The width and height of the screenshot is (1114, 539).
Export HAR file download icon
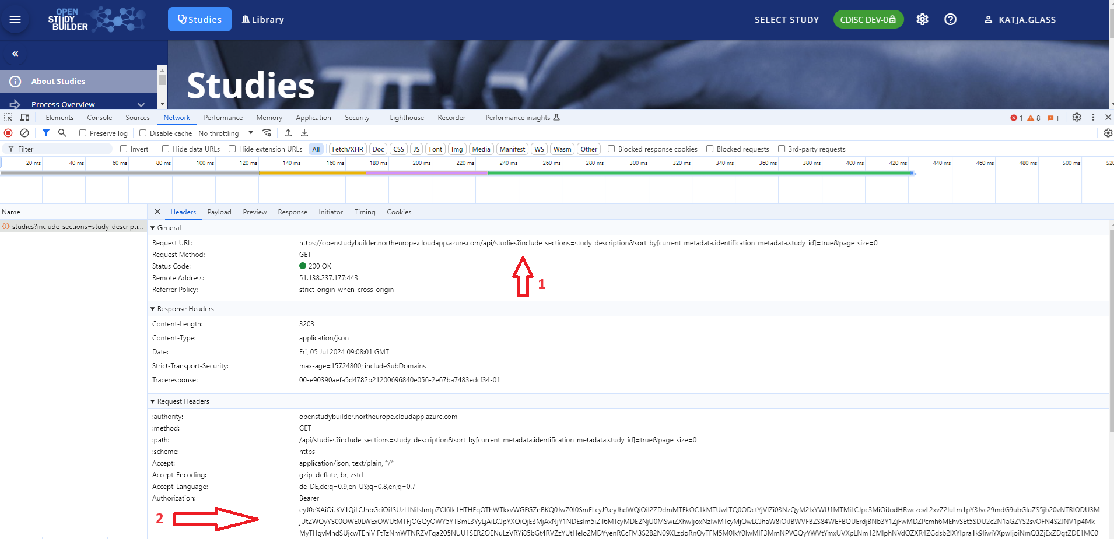(x=304, y=133)
